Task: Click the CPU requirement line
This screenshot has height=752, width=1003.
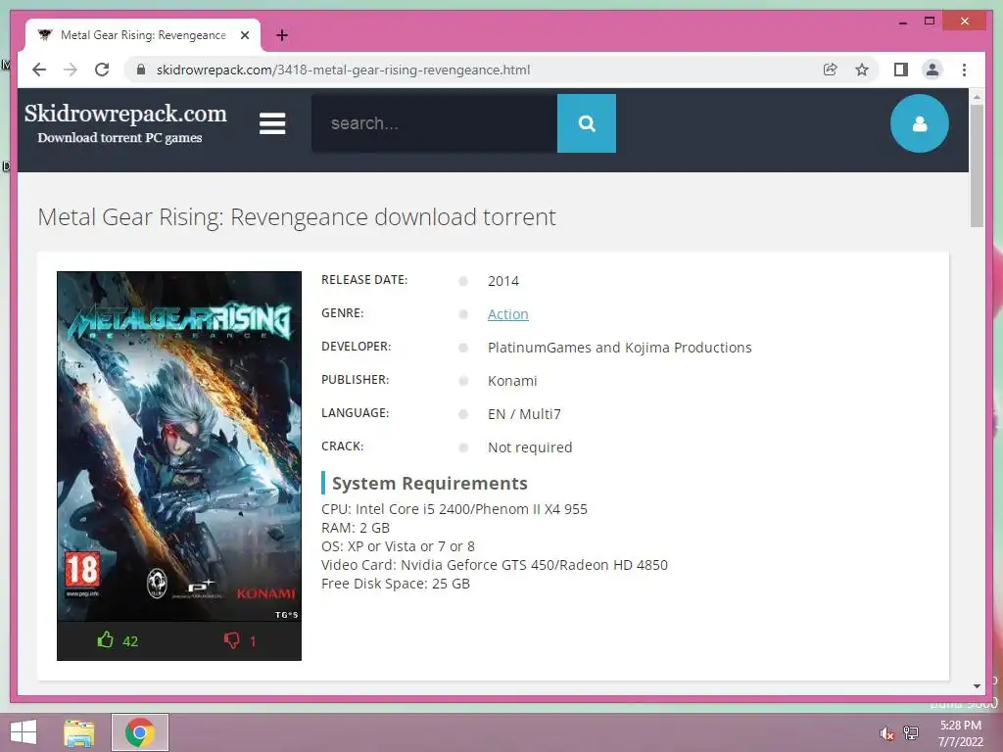Action: pyautogui.click(x=454, y=509)
